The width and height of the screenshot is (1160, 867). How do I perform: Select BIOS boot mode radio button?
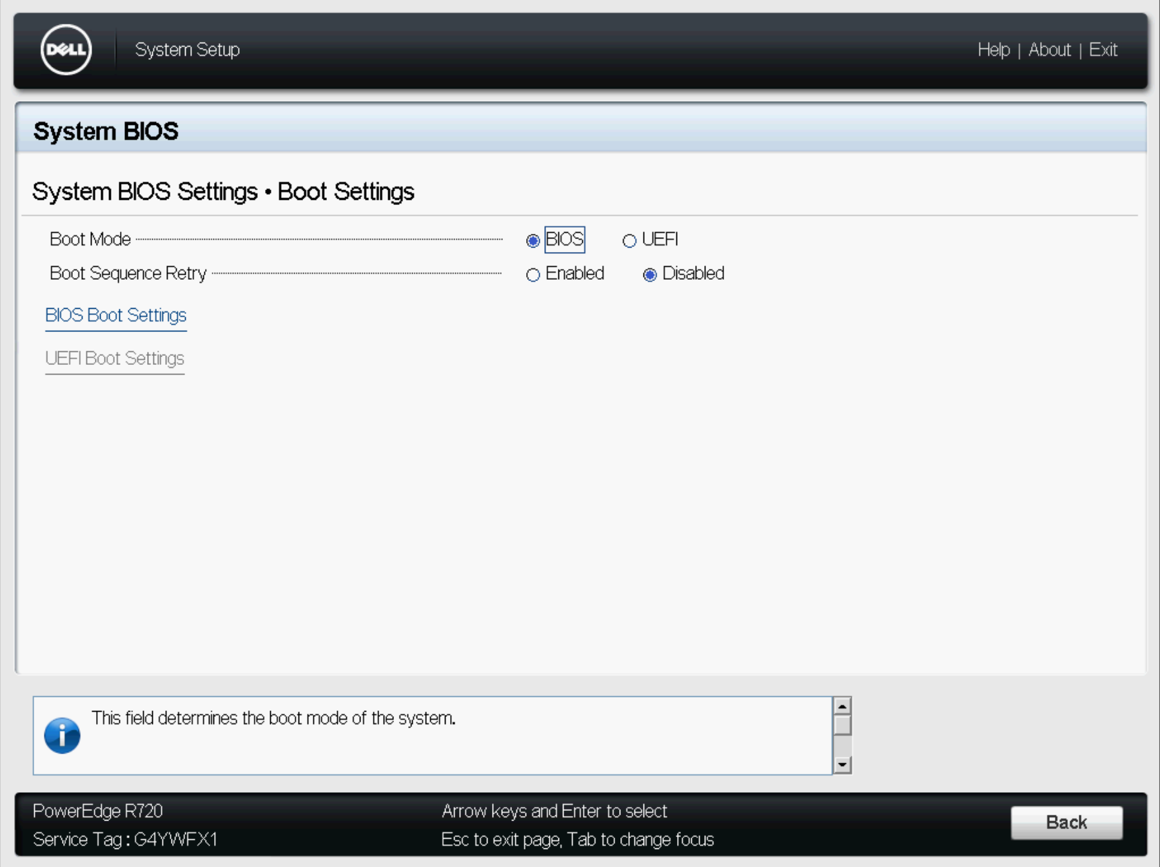533,240
